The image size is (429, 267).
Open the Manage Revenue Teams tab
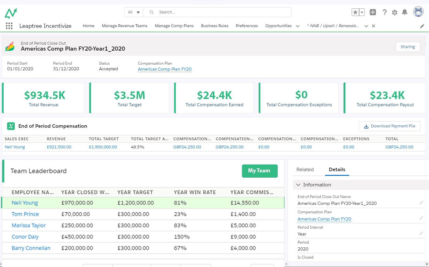(124, 26)
